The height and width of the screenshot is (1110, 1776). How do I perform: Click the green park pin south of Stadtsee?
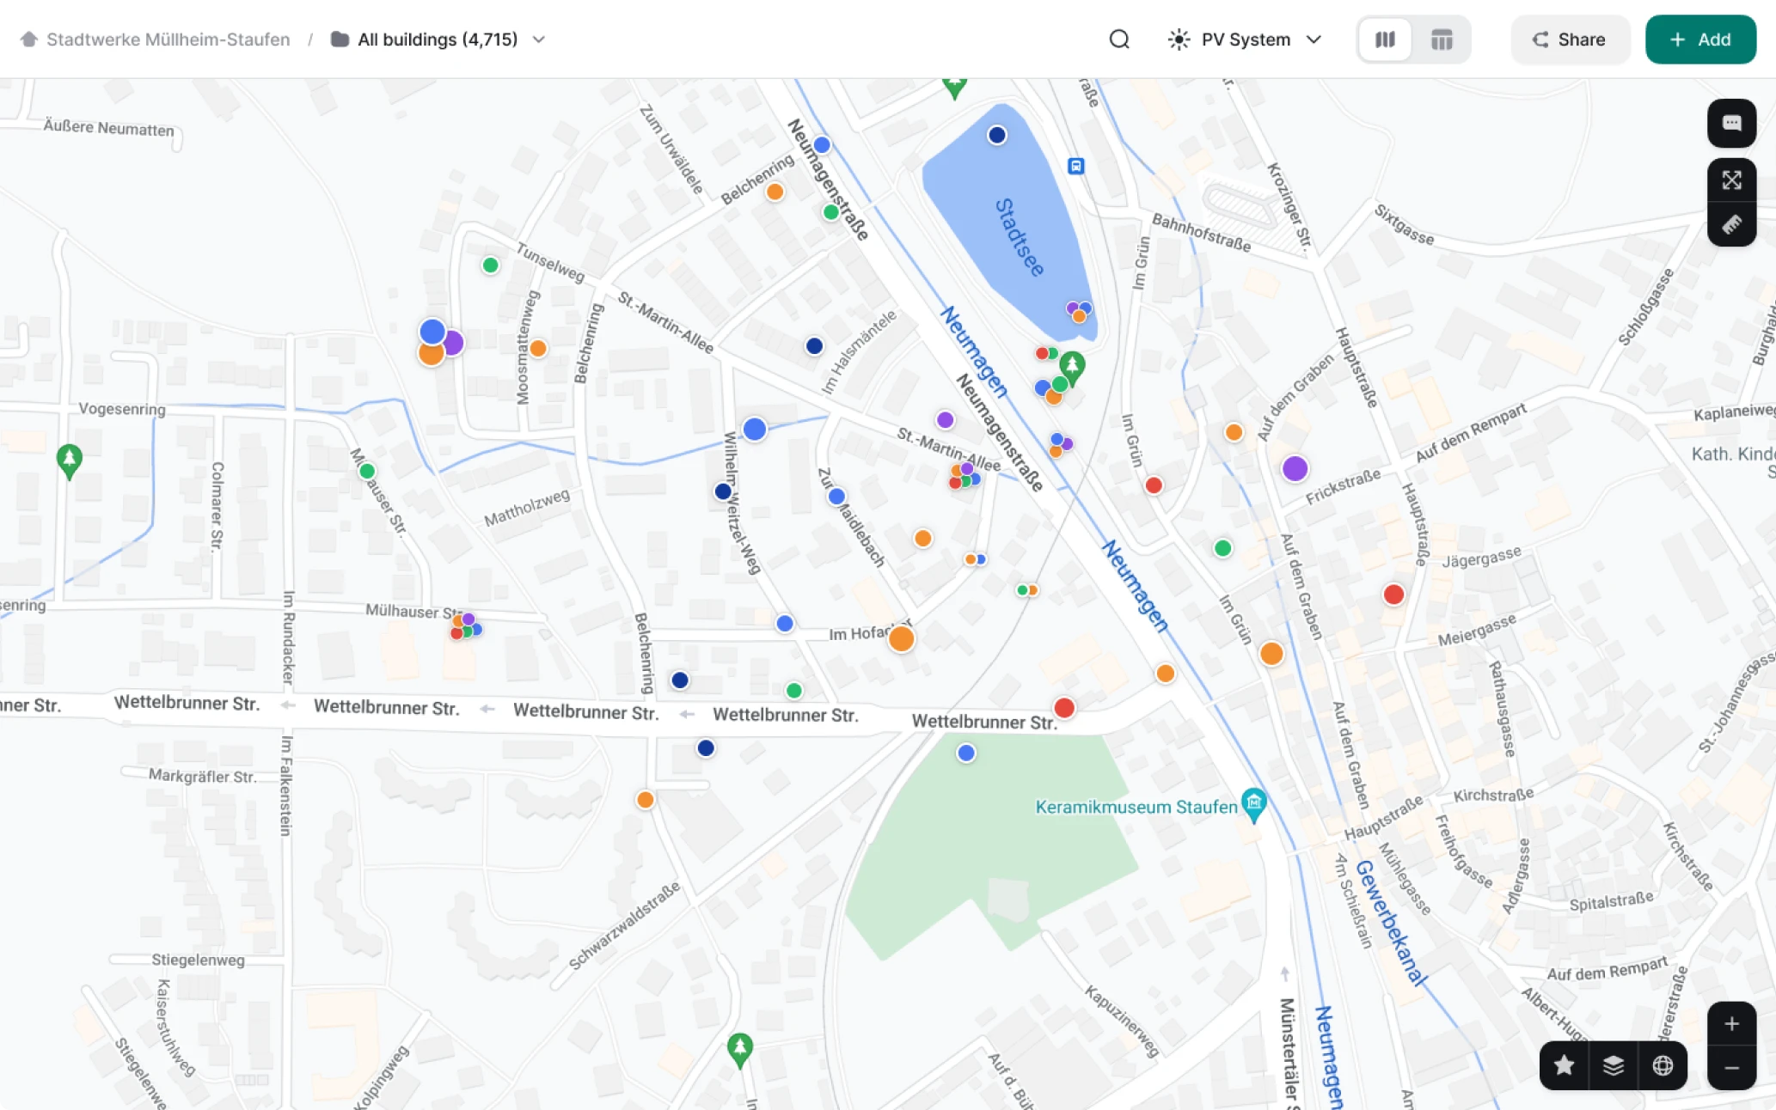(x=1072, y=369)
